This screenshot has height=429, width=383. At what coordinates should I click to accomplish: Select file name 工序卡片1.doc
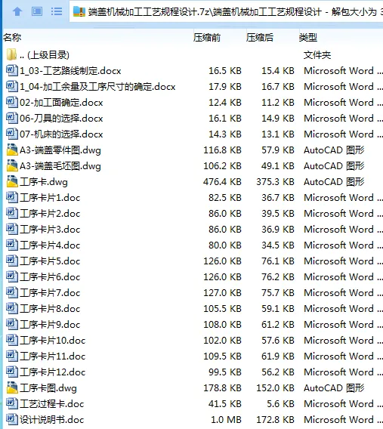(50, 198)
